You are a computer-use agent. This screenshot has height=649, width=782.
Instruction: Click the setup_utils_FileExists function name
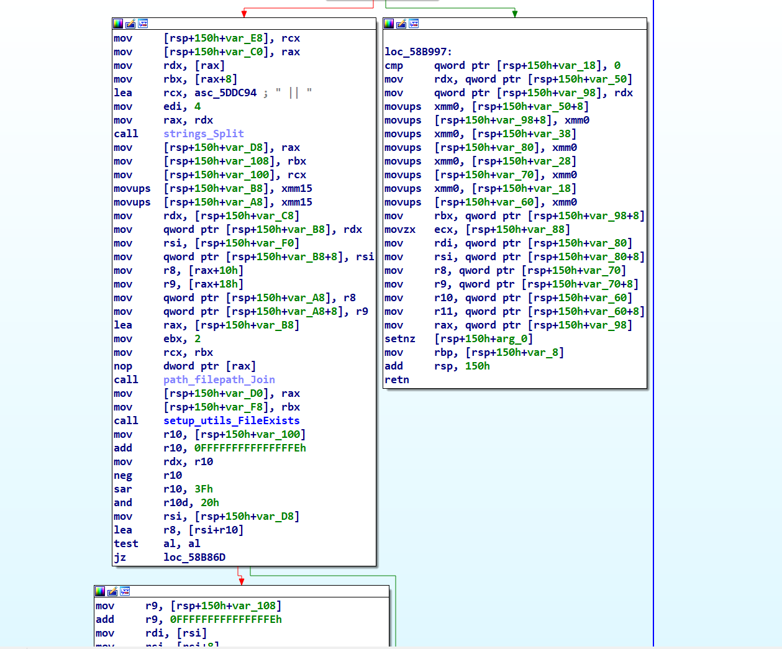point(231,420)
